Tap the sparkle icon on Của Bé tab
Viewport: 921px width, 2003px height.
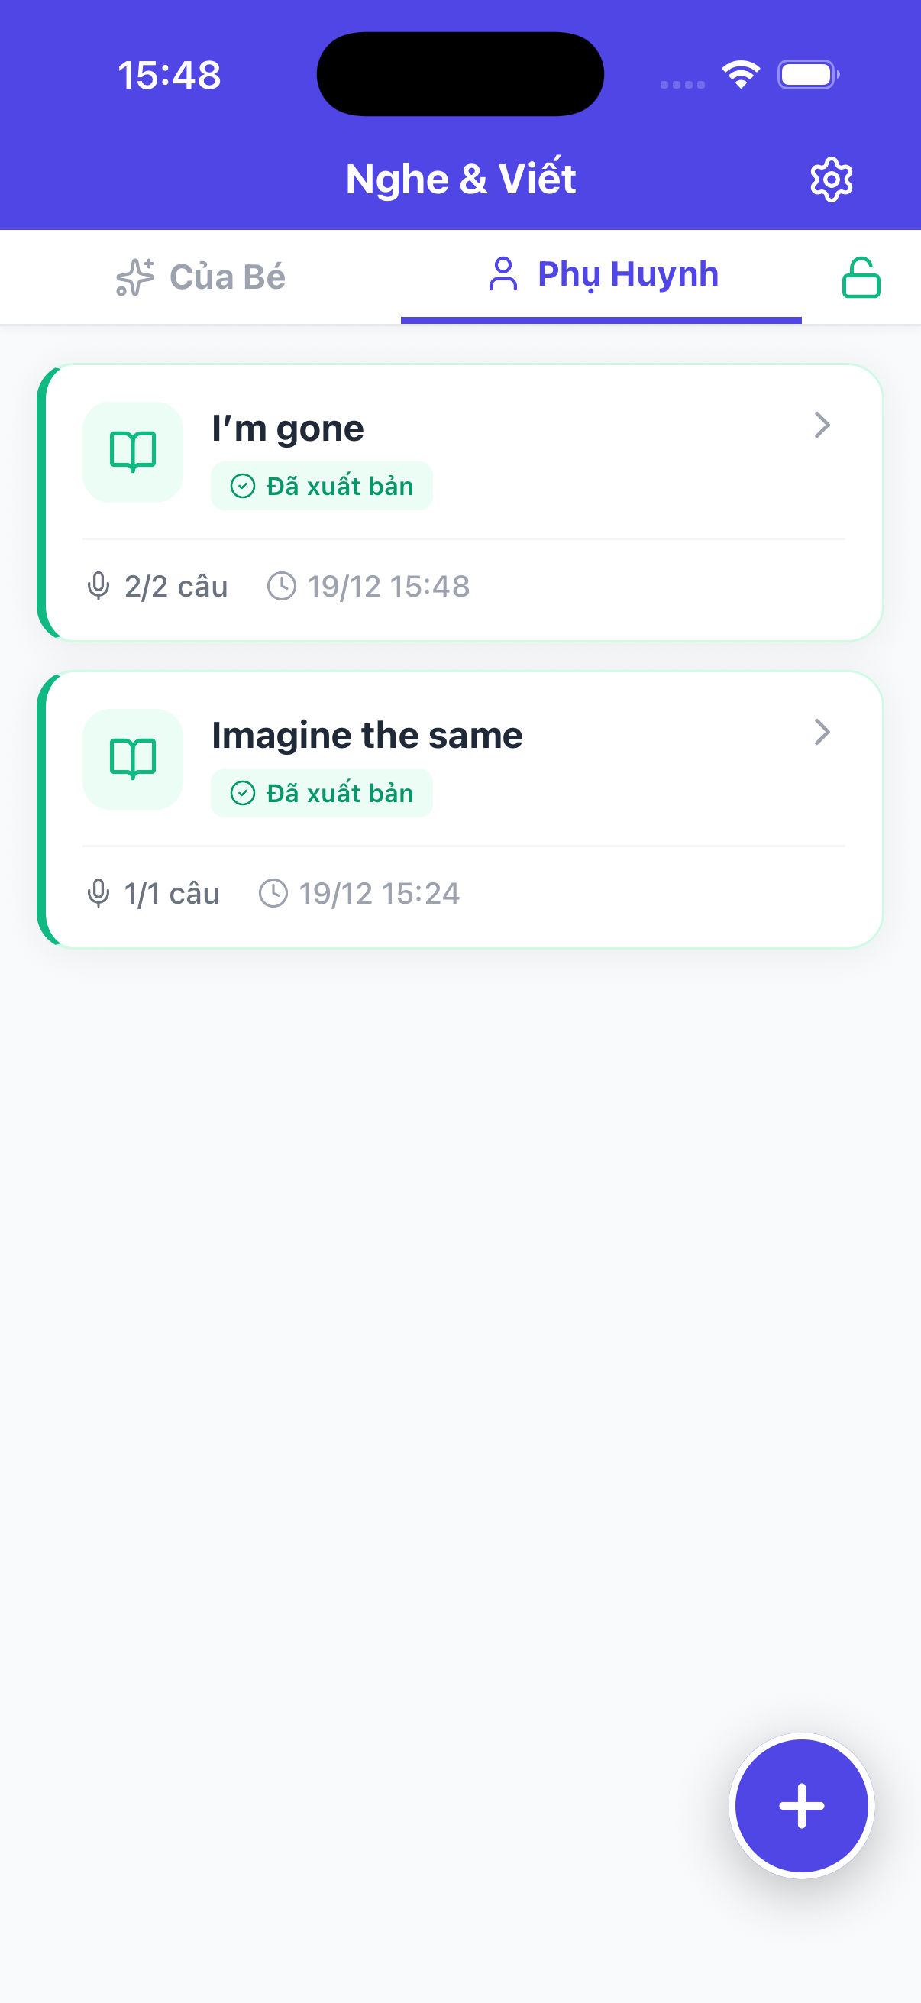(x=134, y=277)
